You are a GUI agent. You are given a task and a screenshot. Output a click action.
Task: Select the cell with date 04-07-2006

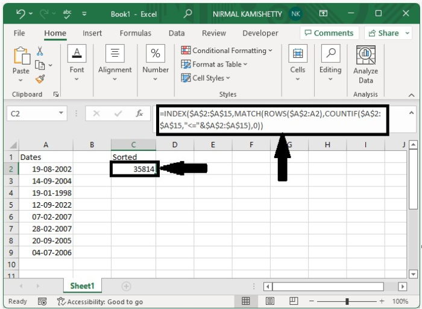coord(46,252)
